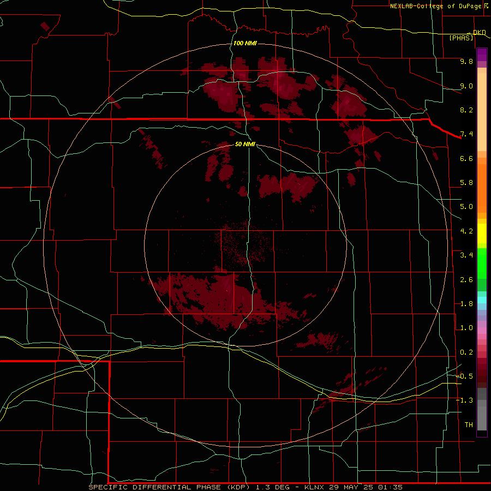491x491 pixels.
Task: Click the 2.6 scale value
Action: click(x=466, y=280)
